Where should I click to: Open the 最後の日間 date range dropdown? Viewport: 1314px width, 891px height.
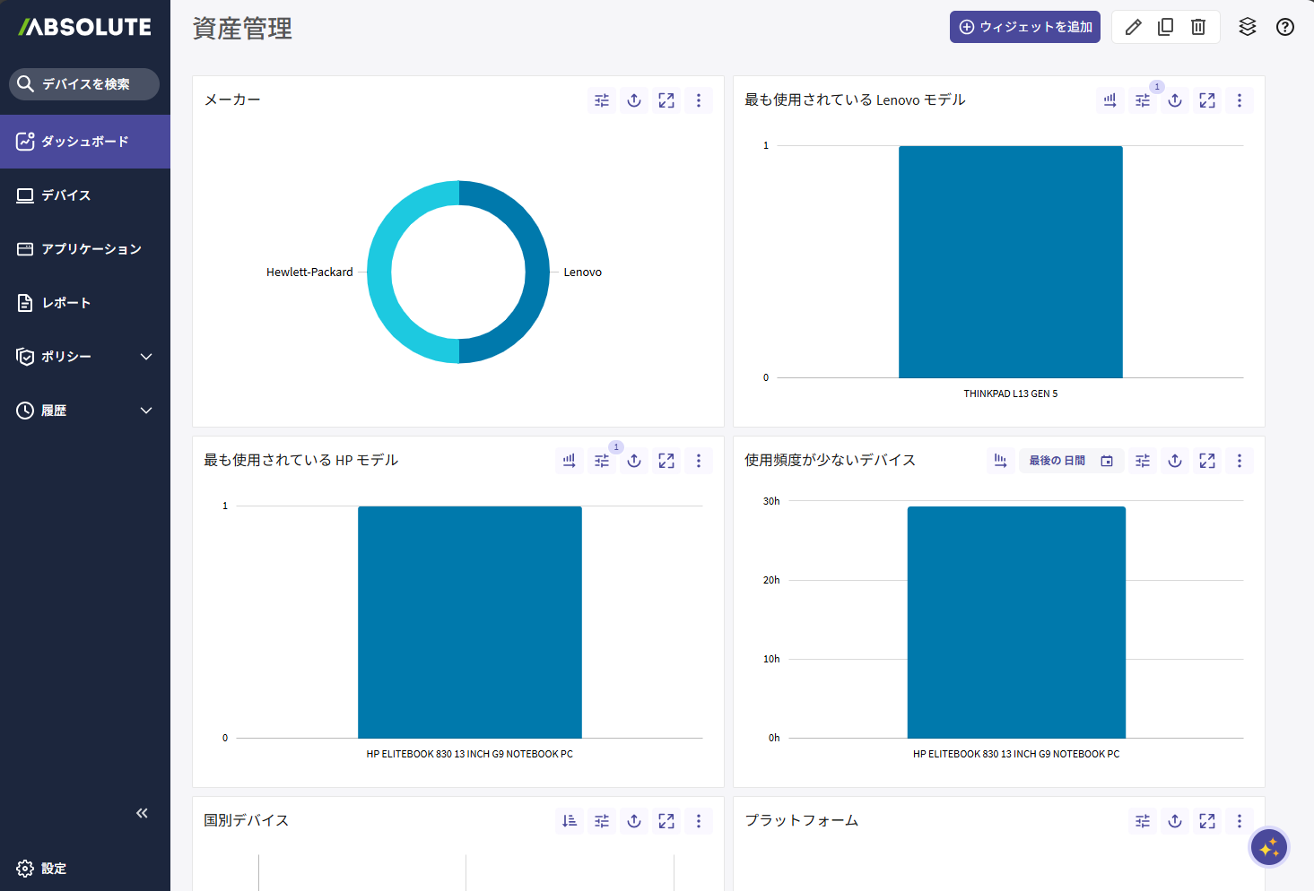(x=1070, y=461)
